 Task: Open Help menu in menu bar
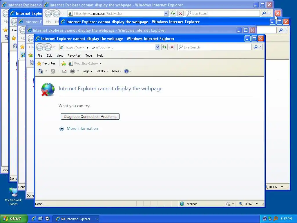coord(100,55)
